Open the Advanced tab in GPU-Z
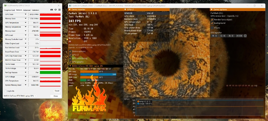Image resolution: width=268 pixels, height=121 pixels. pos(27,10)
